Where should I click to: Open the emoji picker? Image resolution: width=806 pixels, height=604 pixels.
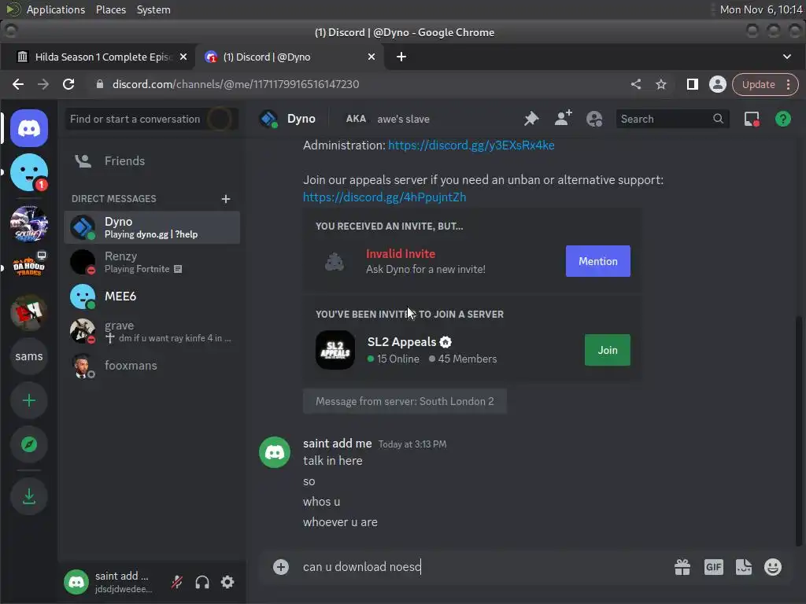(773, 567)
